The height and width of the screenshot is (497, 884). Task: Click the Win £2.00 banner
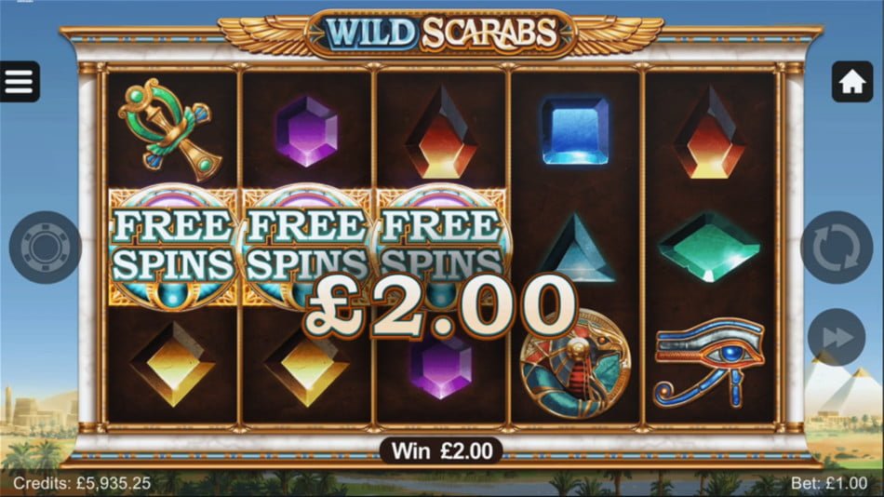[441, 450]
